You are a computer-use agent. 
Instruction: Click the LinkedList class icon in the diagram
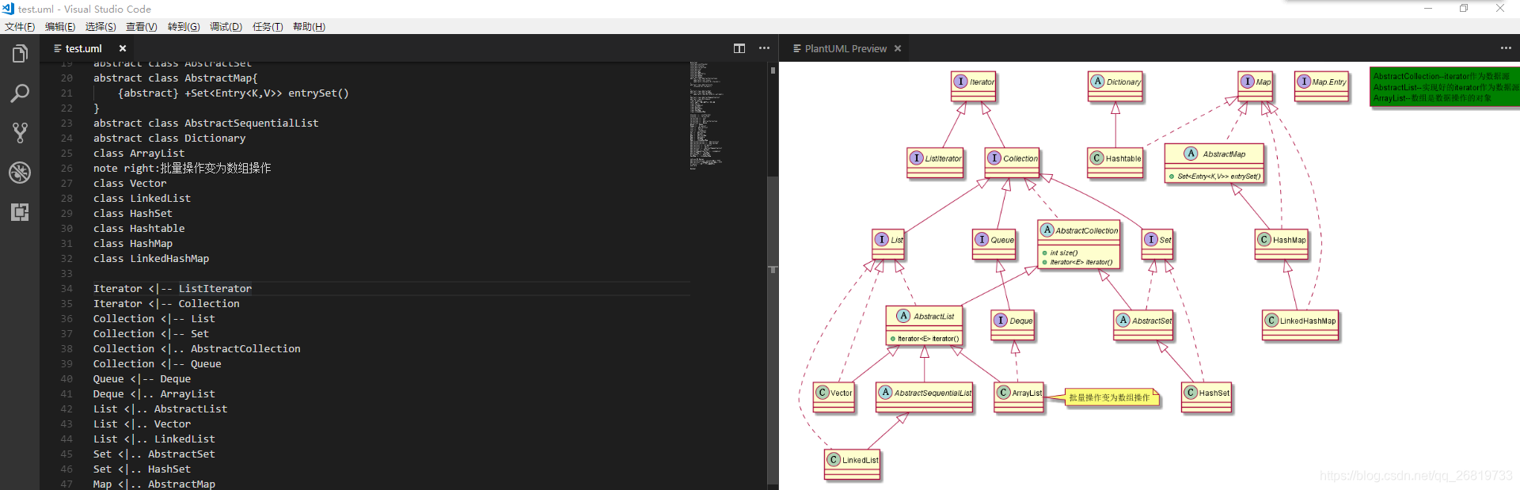pos(834,459)
